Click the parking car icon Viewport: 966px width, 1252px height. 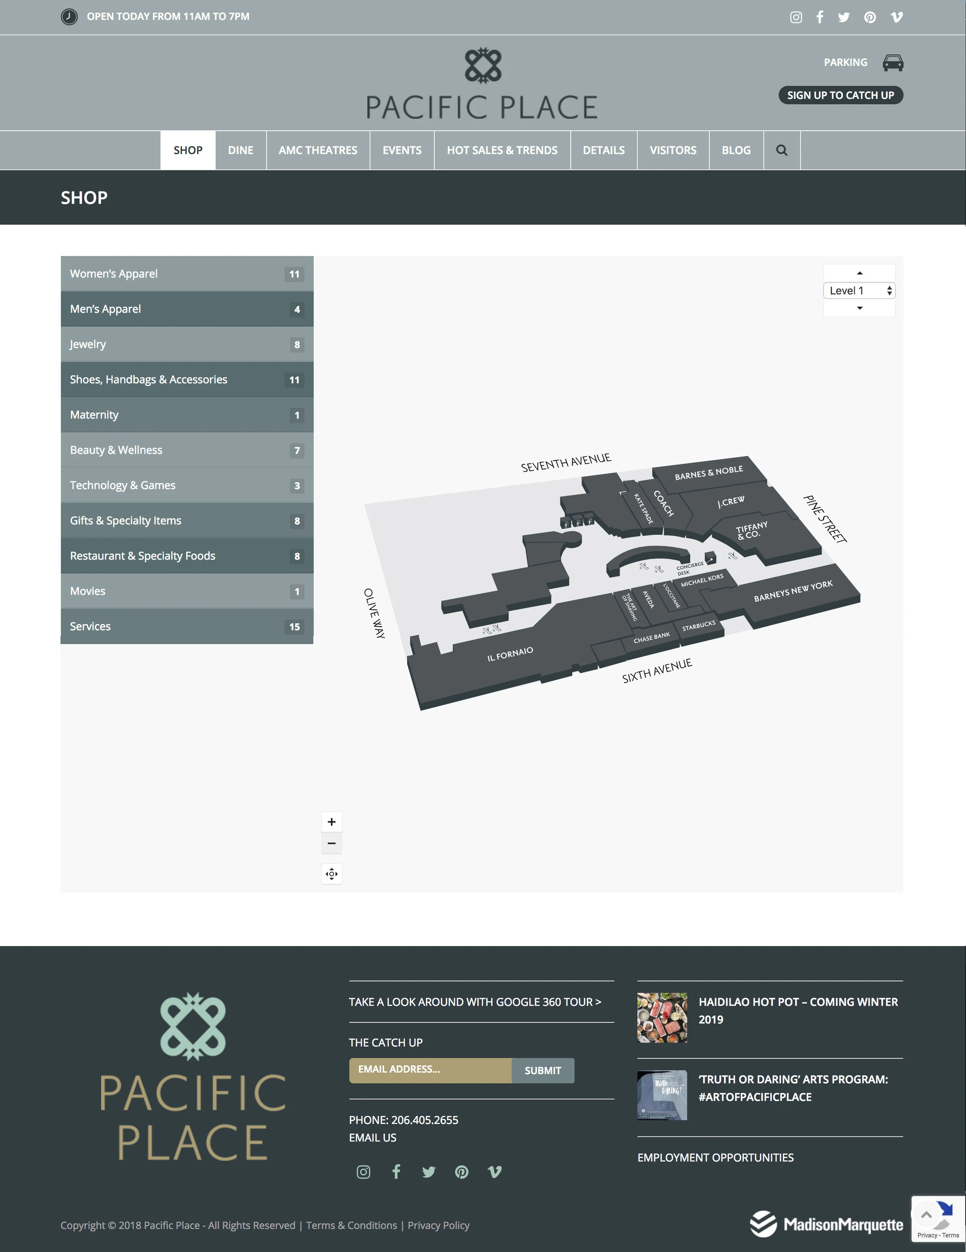point(893,63)
